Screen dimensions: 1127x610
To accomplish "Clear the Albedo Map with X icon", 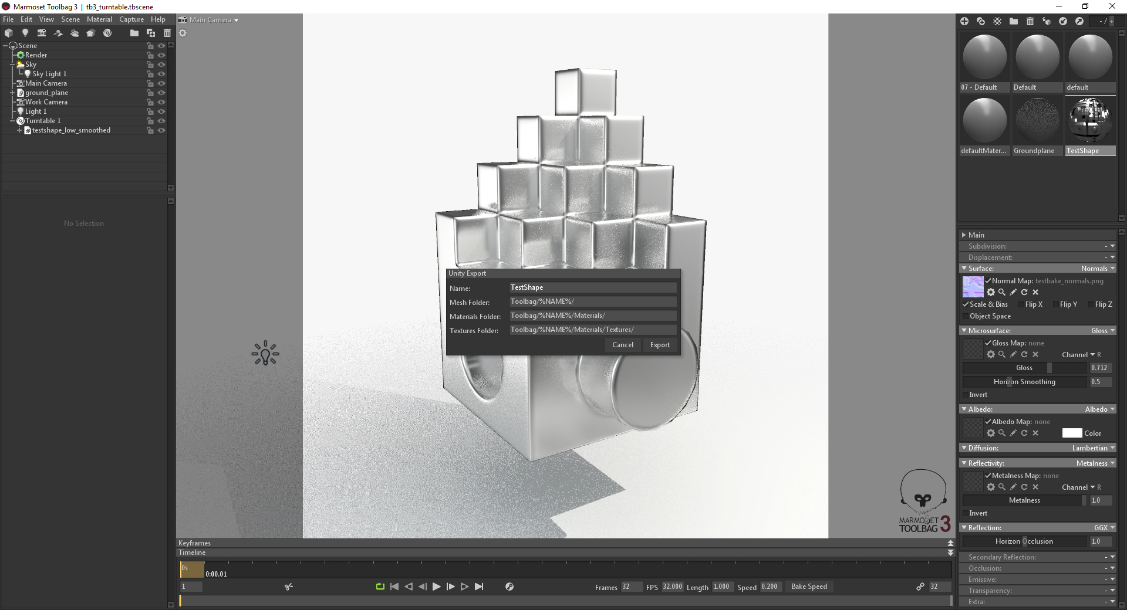I will tap(1035, 433).
